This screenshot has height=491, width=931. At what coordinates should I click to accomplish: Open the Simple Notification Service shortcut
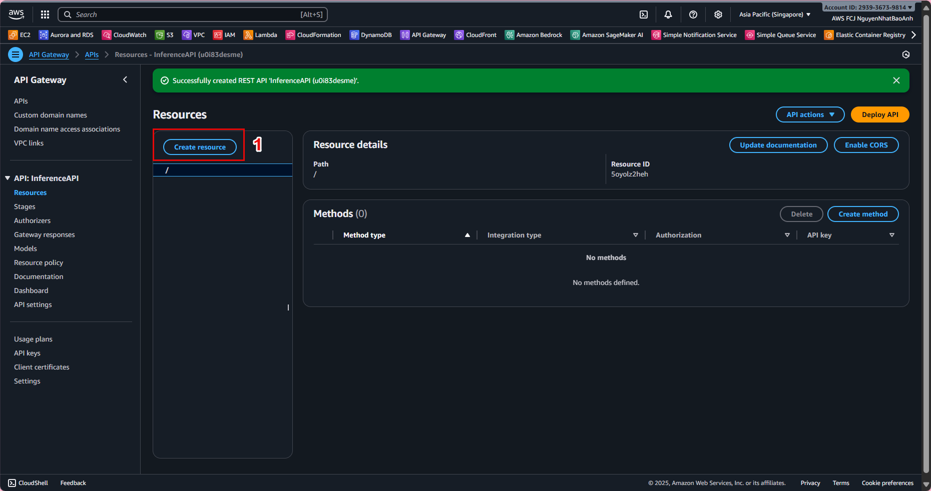pos(694,35)
